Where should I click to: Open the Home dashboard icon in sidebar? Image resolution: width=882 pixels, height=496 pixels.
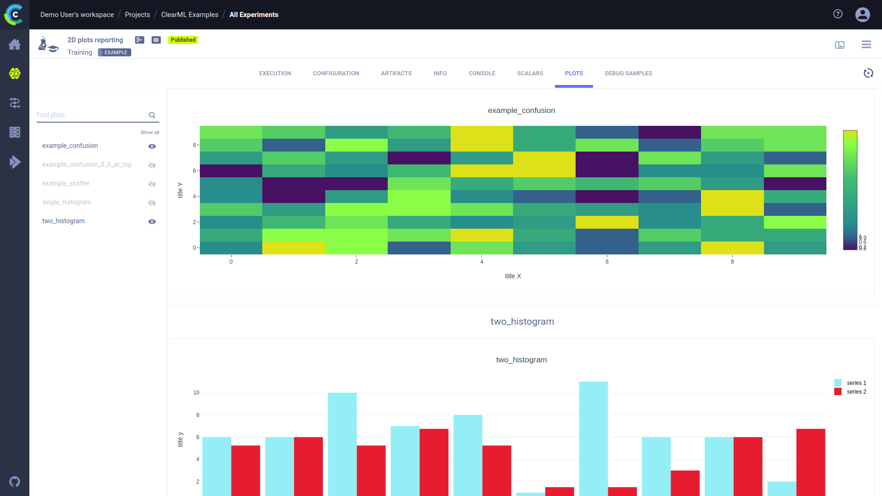(x=15, y=45)
